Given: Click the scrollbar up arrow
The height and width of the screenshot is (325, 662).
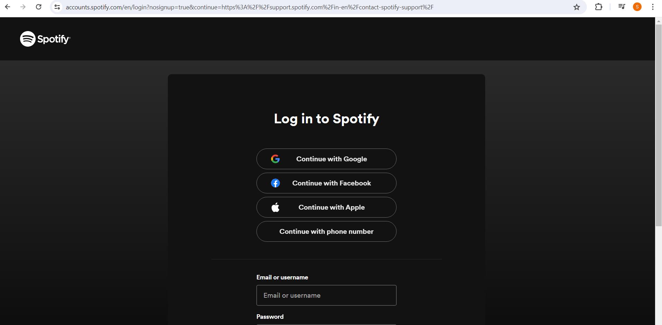Looking at the screenshot, I should [659, 21].
